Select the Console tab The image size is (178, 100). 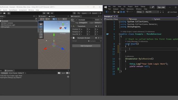9,71
